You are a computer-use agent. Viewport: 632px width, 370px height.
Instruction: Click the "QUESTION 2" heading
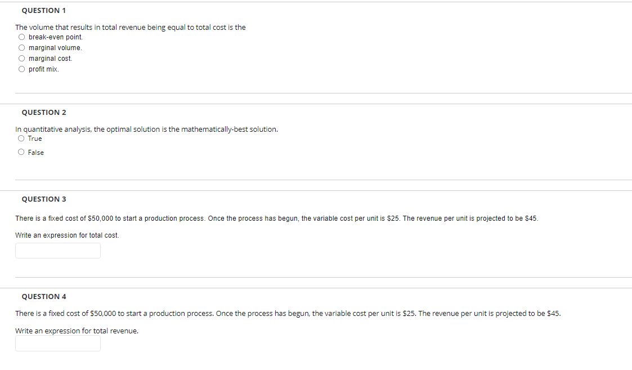point(44,113)
